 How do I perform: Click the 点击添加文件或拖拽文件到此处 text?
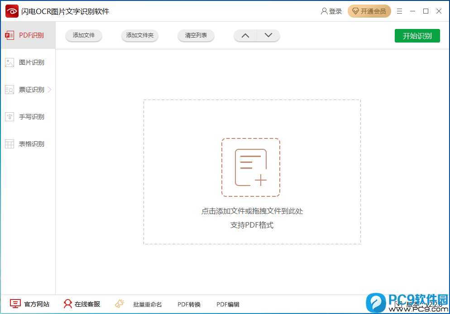pos(252,211)
